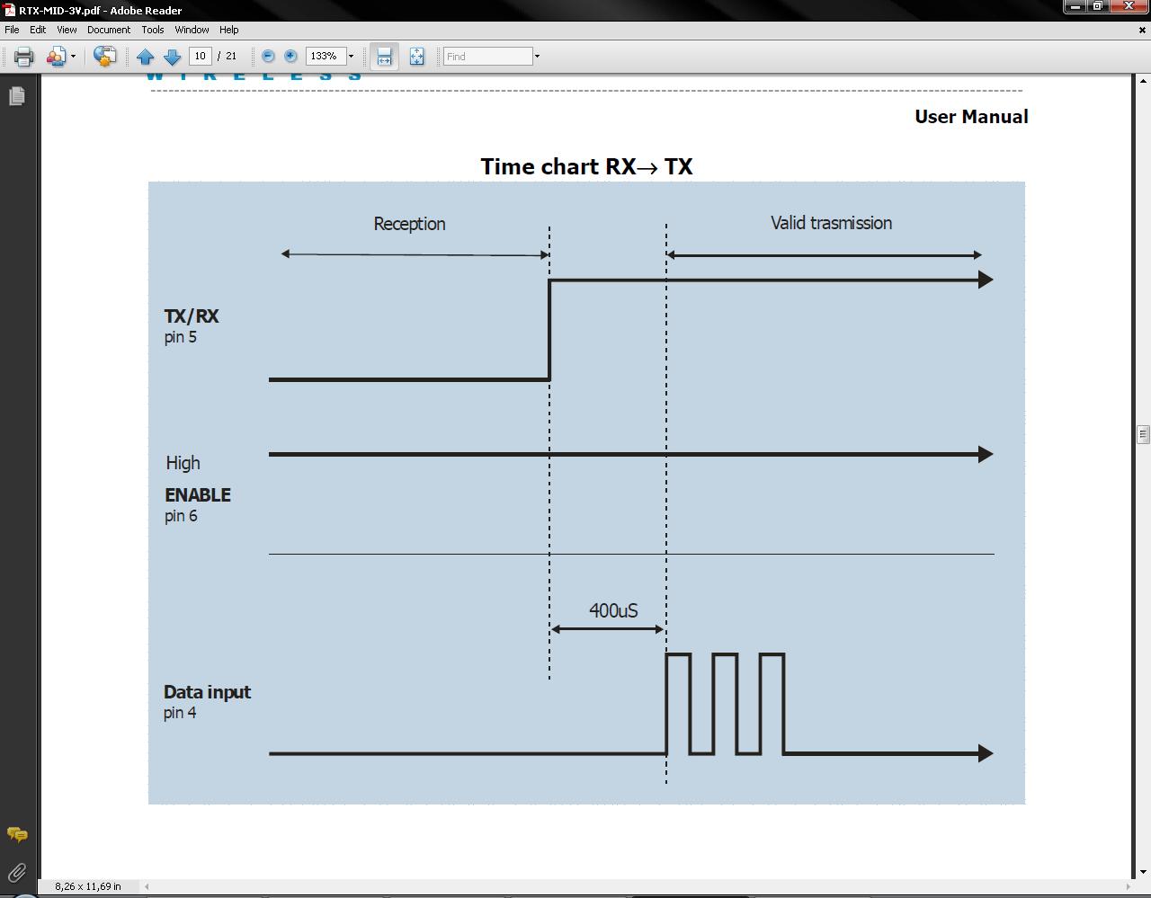The width and height of the screenshot is (1151, 898).
Task: Go to next page with down arrow
Action: tap(172, 57)
